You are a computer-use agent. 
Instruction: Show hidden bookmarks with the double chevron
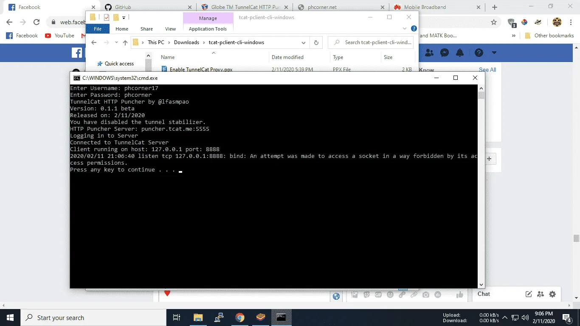tap(514, 36)
